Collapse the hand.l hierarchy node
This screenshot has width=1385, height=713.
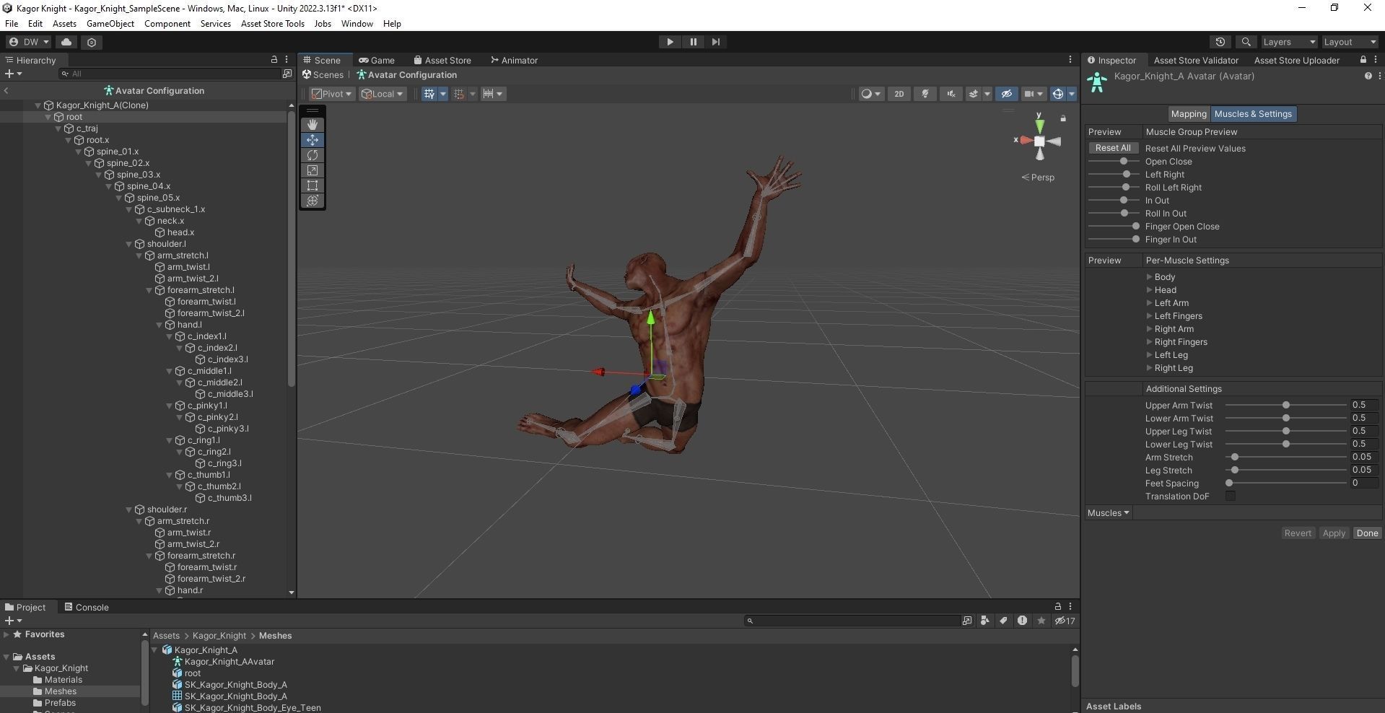(x=160, y=325)
